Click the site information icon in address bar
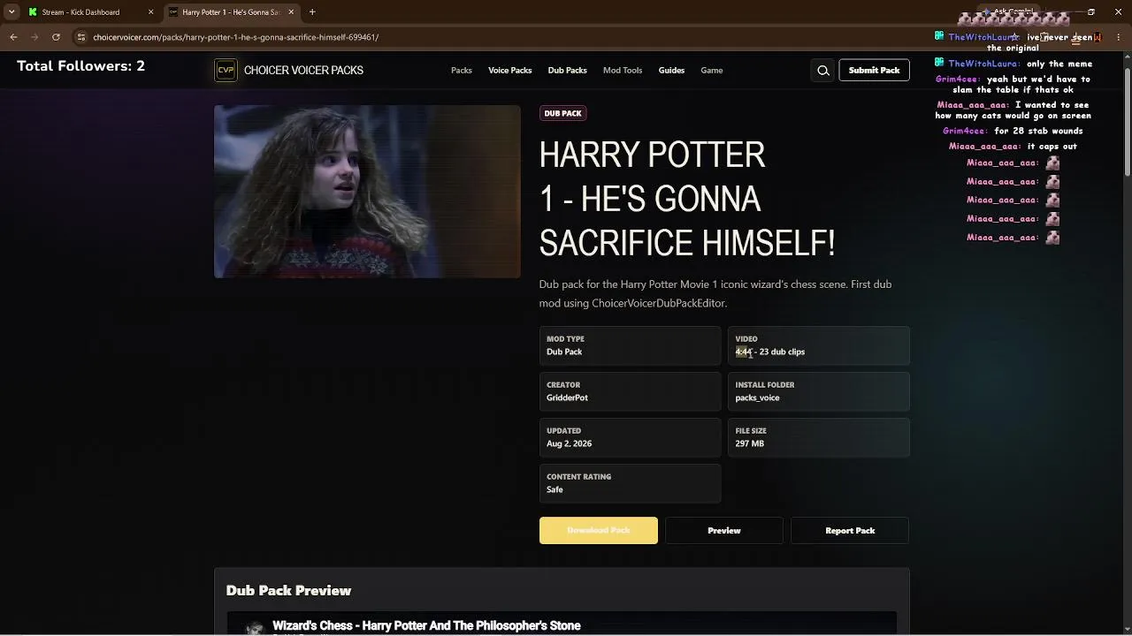Image resolution: width=1132 pixels, height=636 pixels. click(80, 37)
